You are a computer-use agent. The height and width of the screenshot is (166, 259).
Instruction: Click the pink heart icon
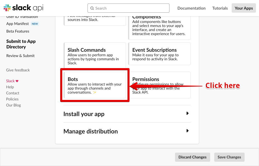[17, 81]
